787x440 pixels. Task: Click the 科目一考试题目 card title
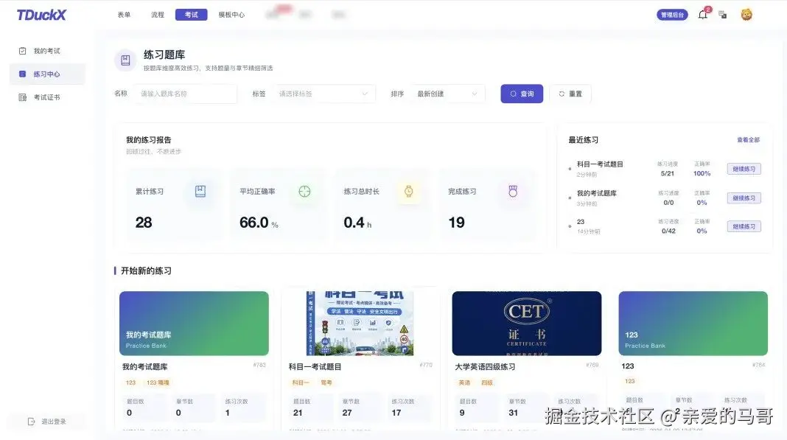[315, 367]
